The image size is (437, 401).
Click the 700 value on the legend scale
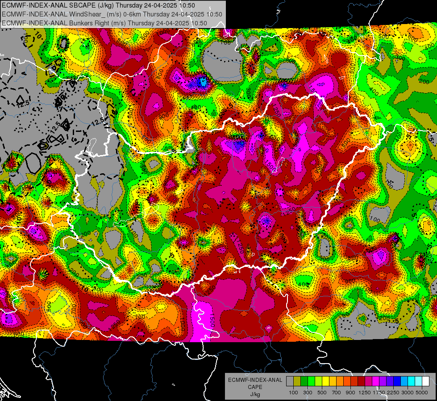[337, 393]
